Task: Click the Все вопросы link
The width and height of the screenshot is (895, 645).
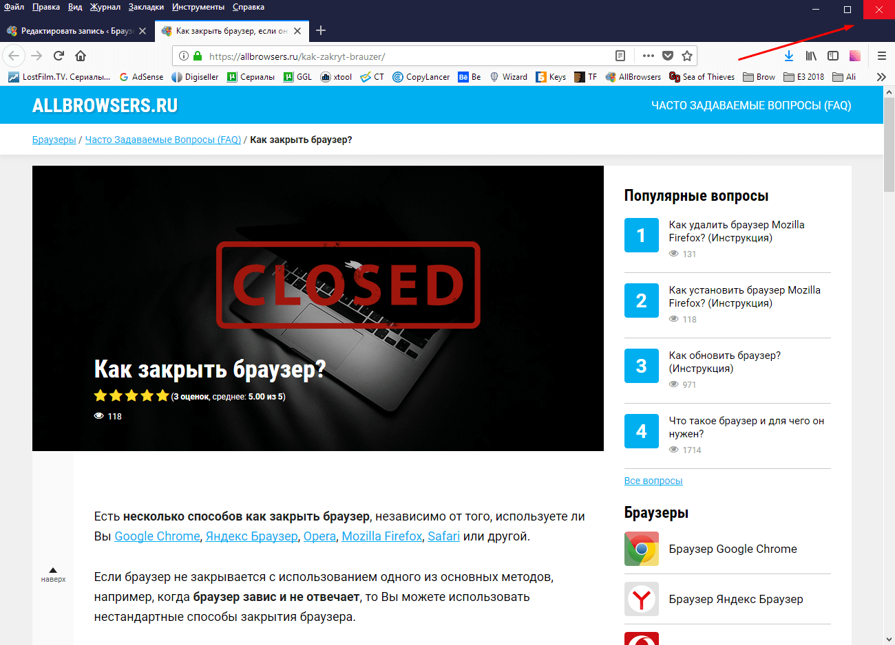Action: tap(653, 481)
